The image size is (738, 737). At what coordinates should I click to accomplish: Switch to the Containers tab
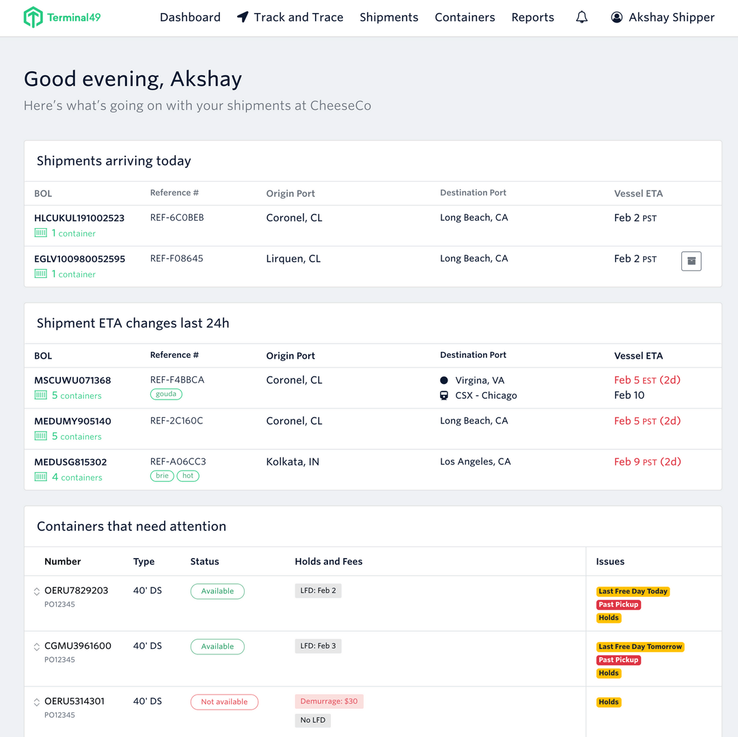[465, 17]
